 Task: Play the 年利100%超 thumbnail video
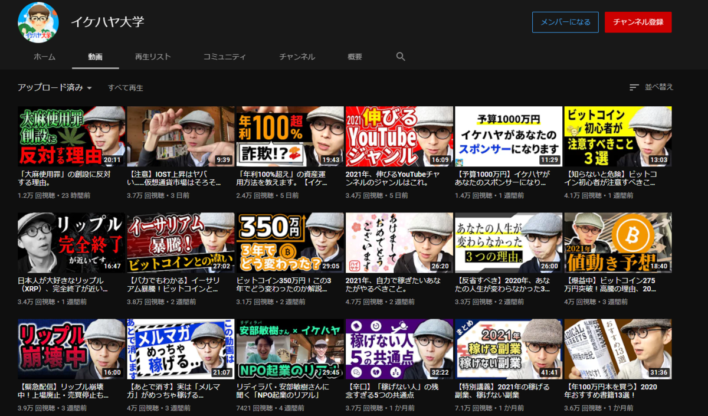point(290,137)
